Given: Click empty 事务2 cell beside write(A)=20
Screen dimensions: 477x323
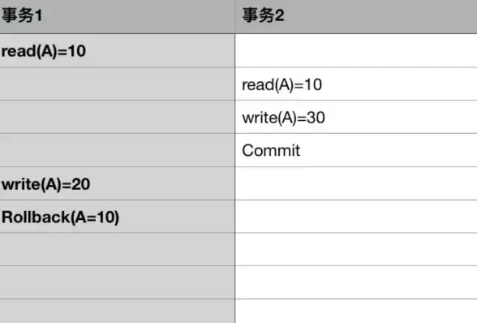Looking at the screenshot, I should [356, 183].
